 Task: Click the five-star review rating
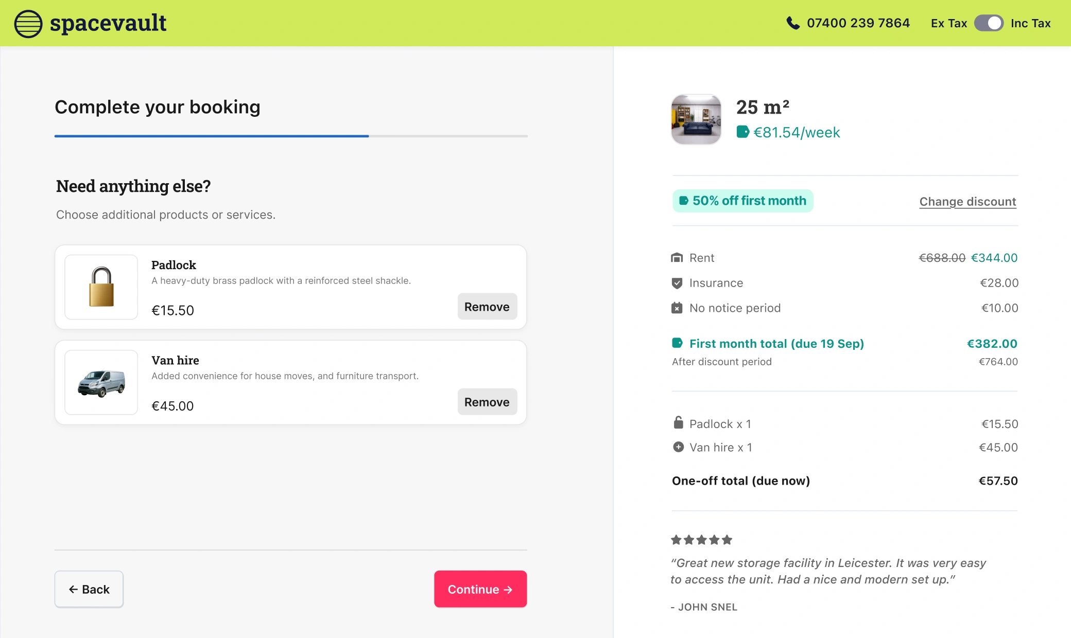pos(700,539)
